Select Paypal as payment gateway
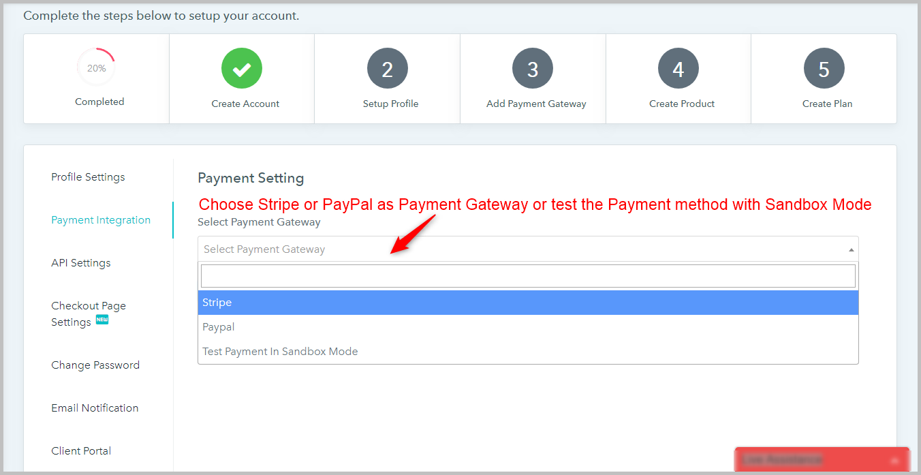 [528, 327]
